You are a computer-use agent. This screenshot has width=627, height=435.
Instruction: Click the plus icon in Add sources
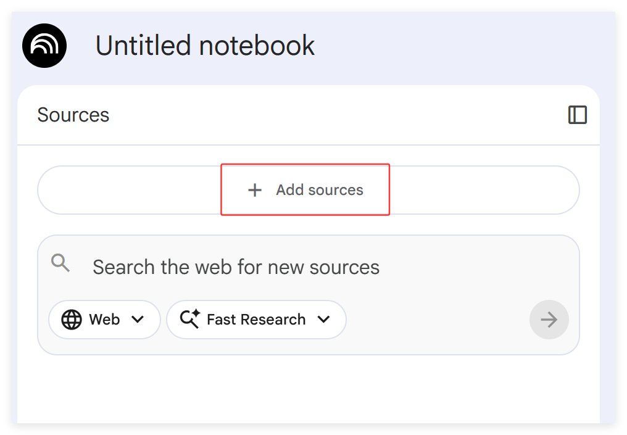(x=254, y=190)
